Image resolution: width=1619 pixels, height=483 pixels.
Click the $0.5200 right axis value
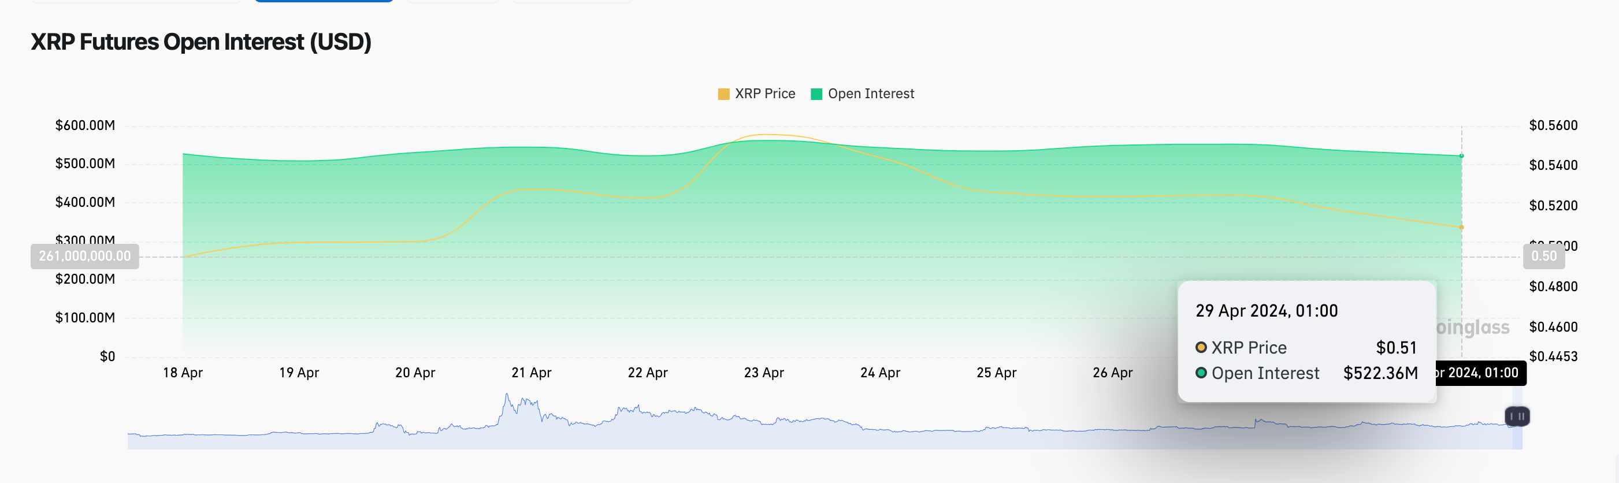(x=1554, y=205)
